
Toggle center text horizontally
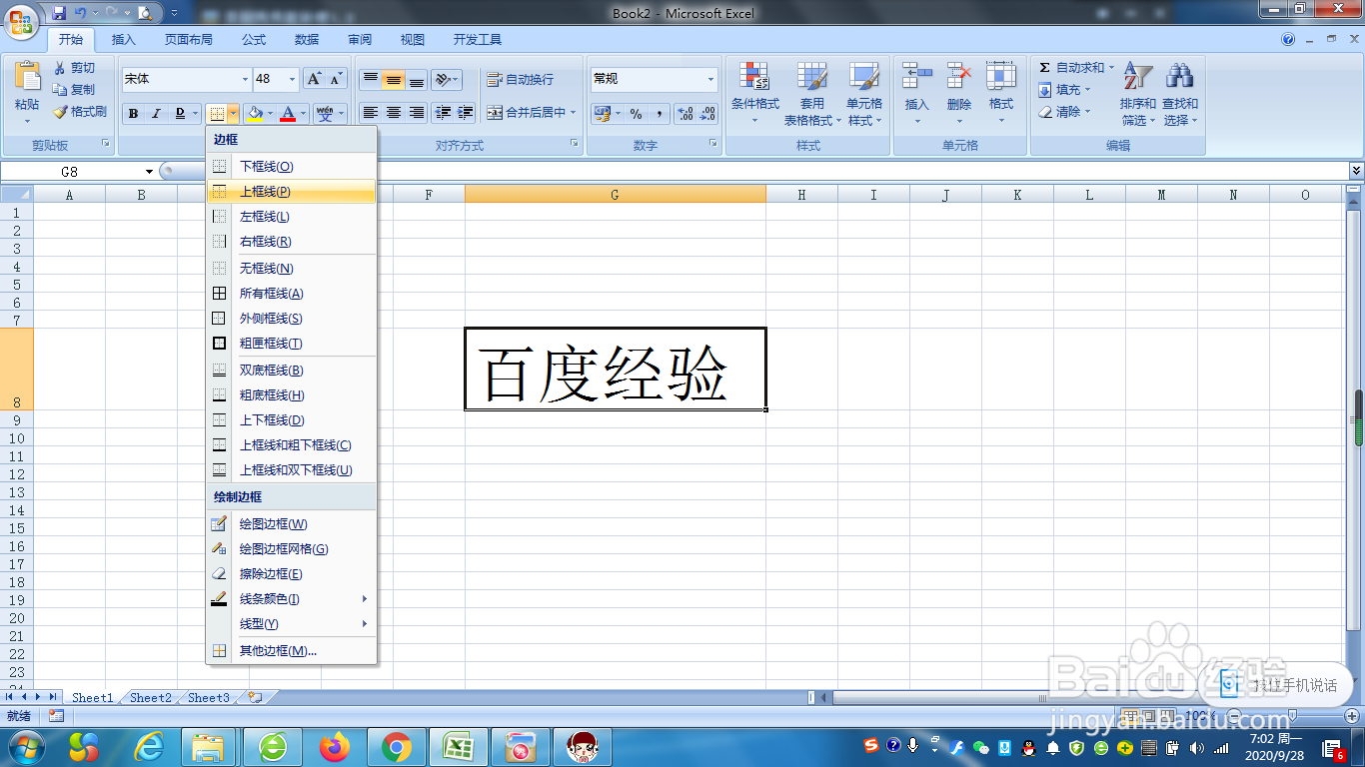pyautogui.click(x=393, y=113)
